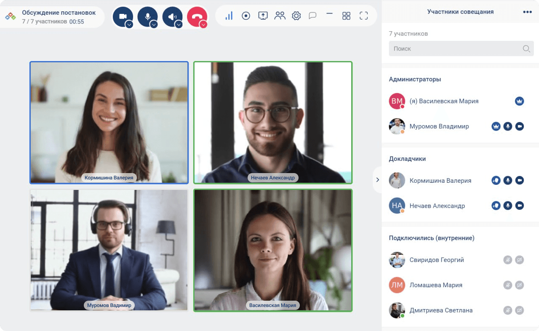This screenshot has width=539, height=331.
Task: Toggle your camera on or off
Action: coord(122,16)
